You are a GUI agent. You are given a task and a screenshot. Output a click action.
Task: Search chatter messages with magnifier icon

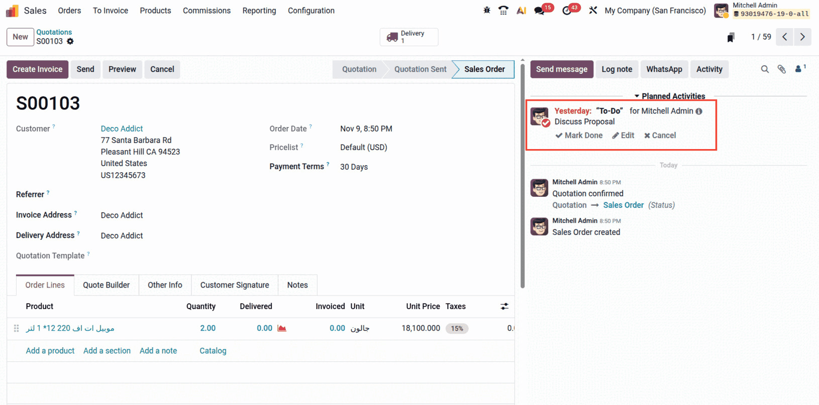coord(765,69)
